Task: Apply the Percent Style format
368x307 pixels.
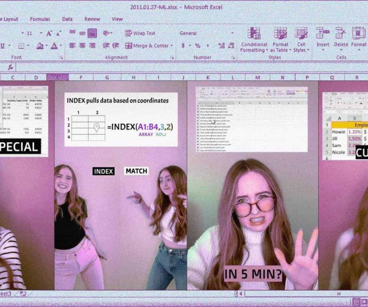Action: tap(198, 45)
